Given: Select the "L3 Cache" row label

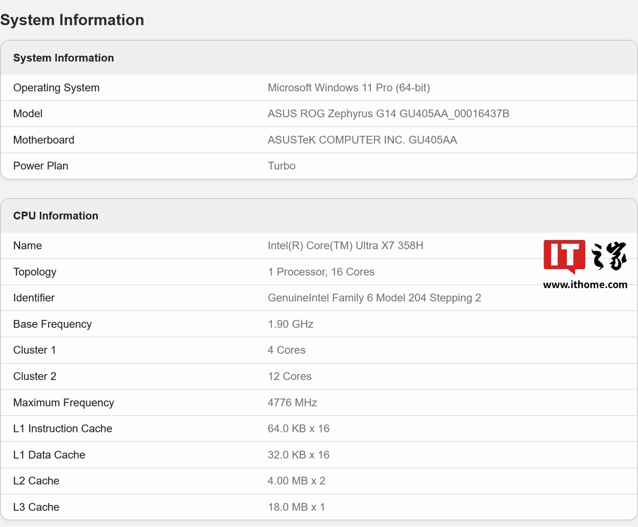Looking at the screenshot, I should [x=36, y=507].
